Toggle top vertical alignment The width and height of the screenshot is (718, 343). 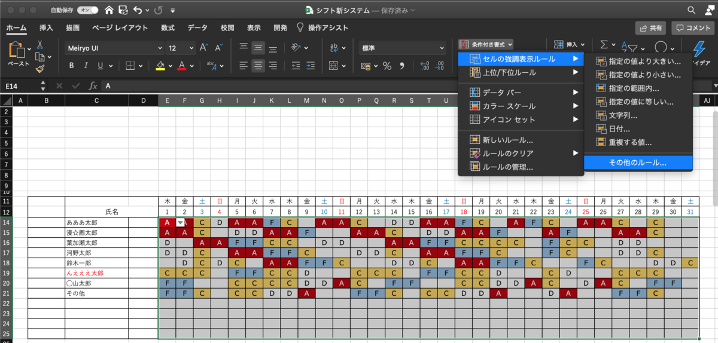[244, 47]
